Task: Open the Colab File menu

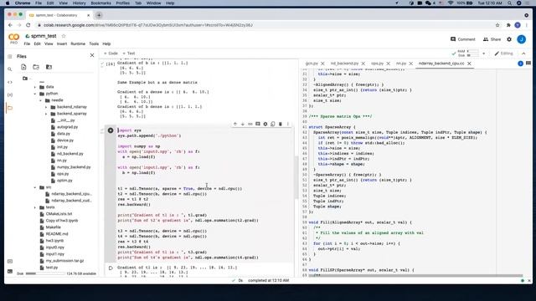Action: coord(27,44)
